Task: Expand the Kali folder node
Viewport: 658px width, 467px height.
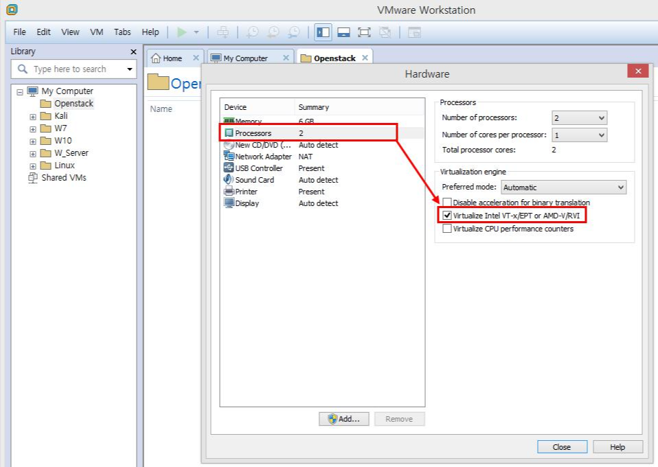Action: coord(33,117)
